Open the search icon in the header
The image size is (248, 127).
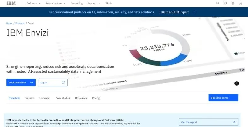coord(218,3)
